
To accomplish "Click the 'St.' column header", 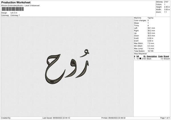I will point(144,56).
